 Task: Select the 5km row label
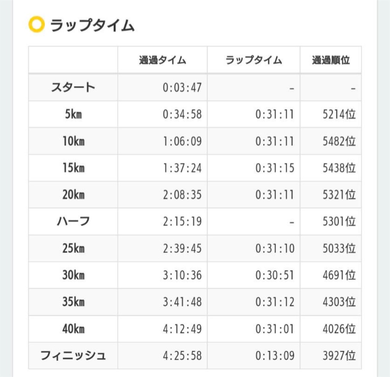[73, 114]
